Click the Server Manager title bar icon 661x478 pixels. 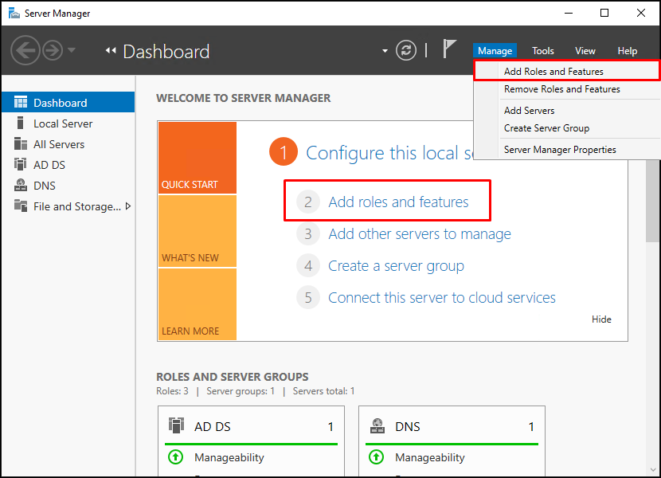tap(14, 13)
